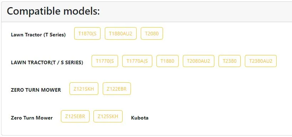This screenshot has height=137, width=292.
Task: Open the Z122EBR model button
Action: [117, 89]
